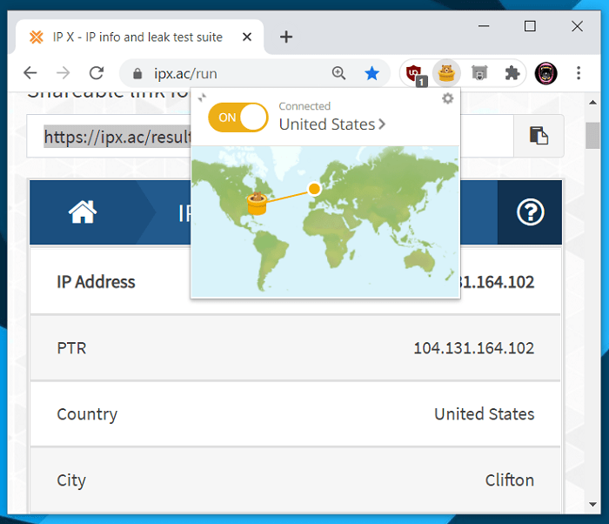Click the PTR value 104.131.164.102

[x=474, y=348]
